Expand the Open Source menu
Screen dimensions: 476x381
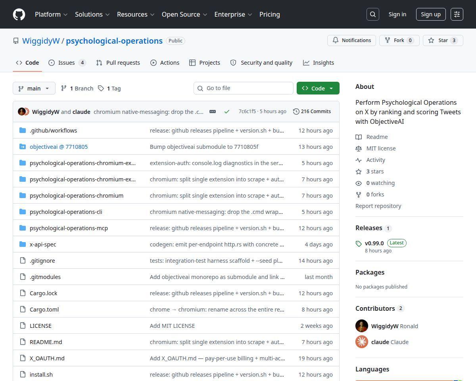coord(184,14)
